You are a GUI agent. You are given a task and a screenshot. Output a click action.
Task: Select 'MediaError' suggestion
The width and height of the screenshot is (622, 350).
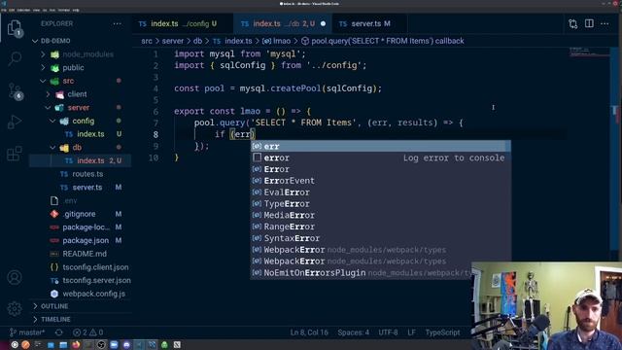point(380,216)
